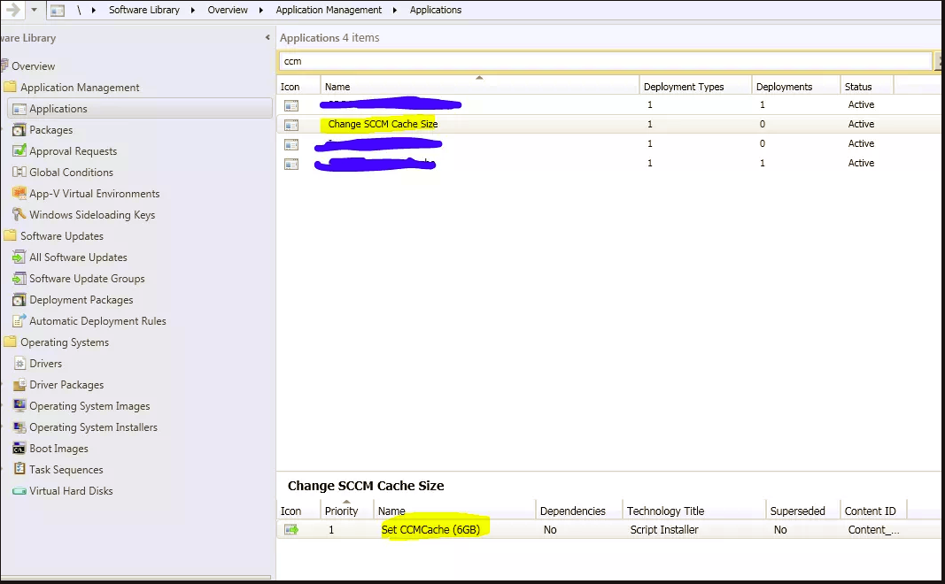The width and height of the screenshot is (945, 584).
Task: Click the Operating System Installers icon
Action: [x=19, y=426]
